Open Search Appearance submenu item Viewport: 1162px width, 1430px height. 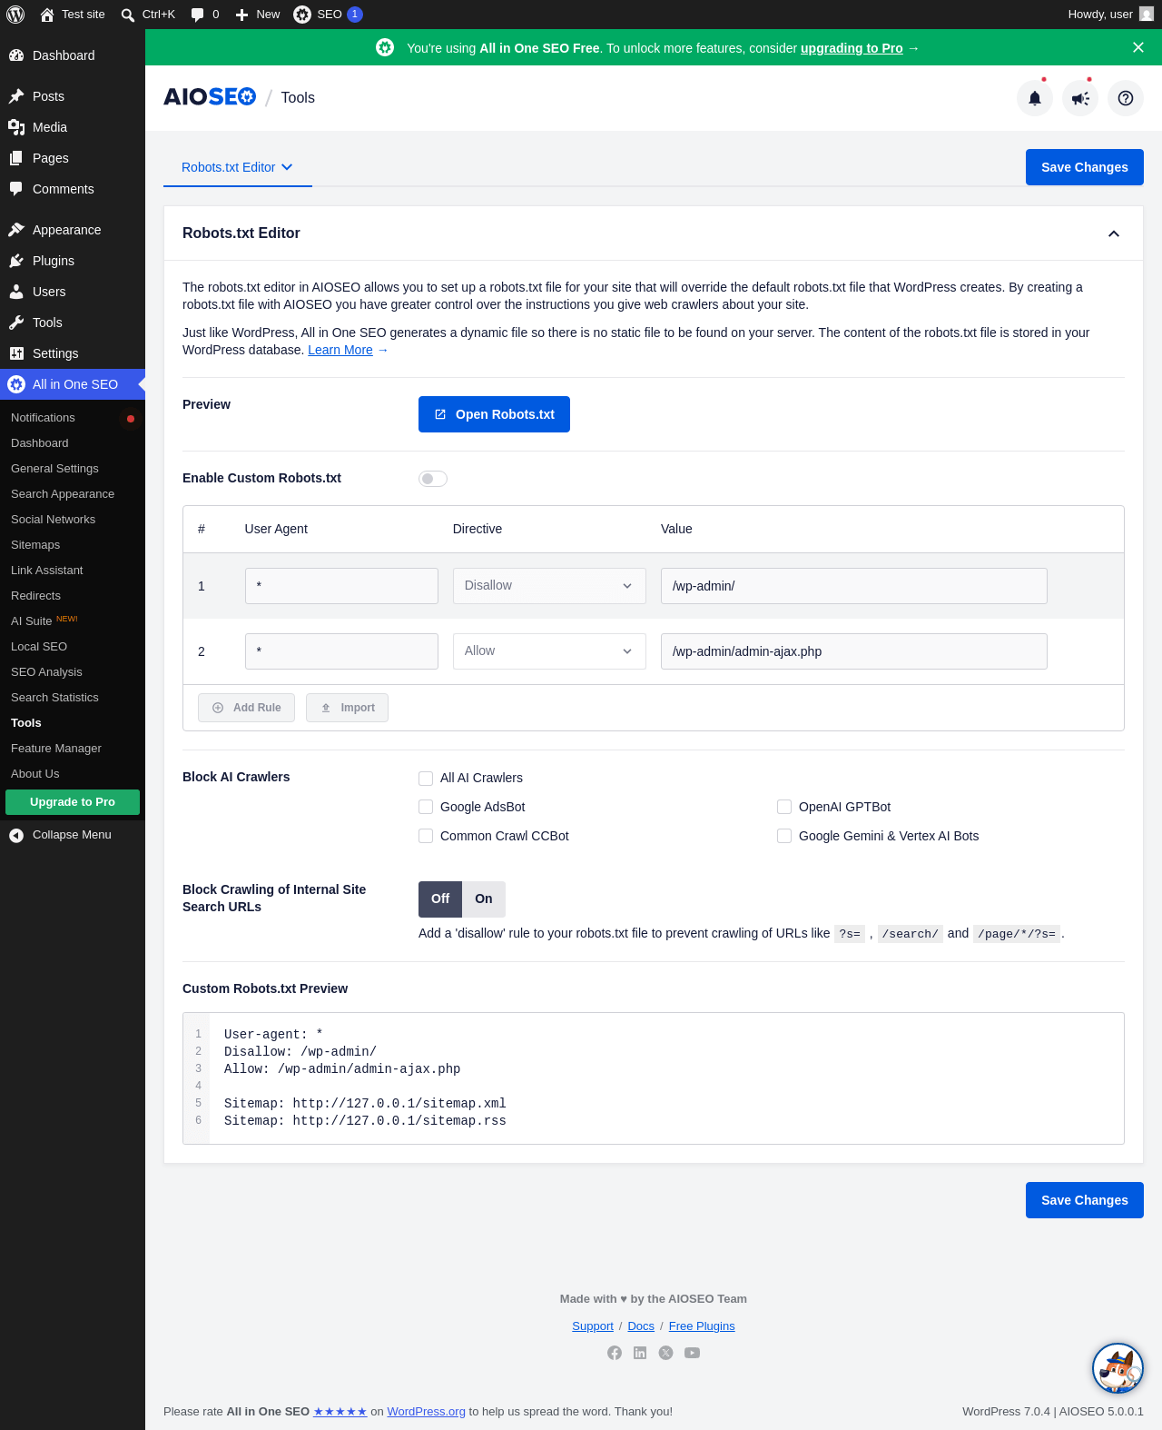(63, 494)
